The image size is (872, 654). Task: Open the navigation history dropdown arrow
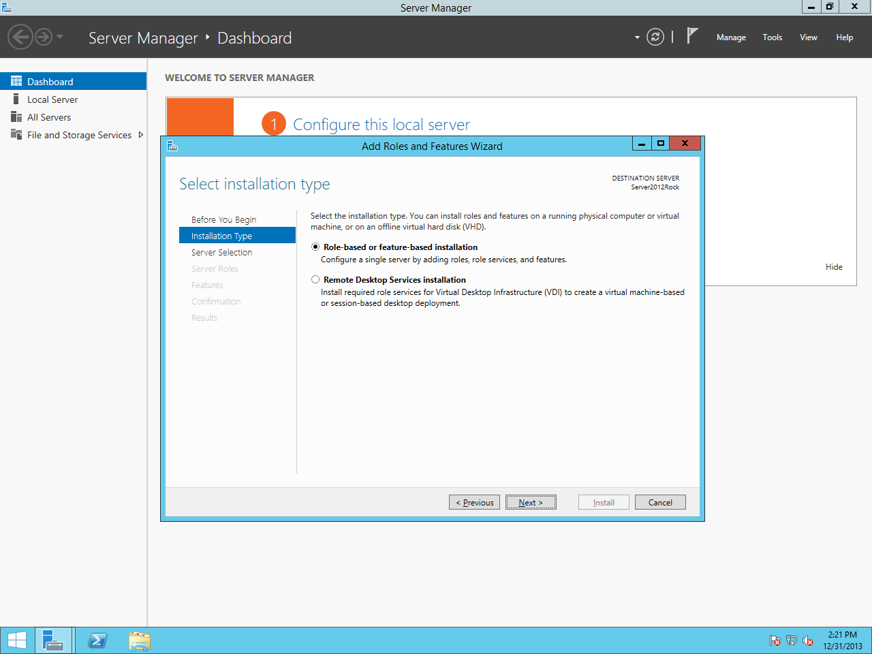[60, 37]
